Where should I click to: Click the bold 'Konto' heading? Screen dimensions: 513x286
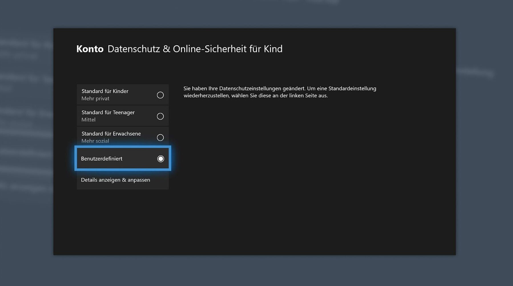pyautogui.click(x=90, y=49)
